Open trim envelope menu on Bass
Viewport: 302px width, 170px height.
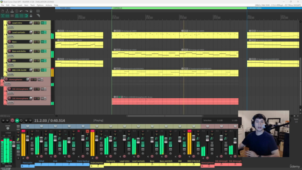click(10, 46)
